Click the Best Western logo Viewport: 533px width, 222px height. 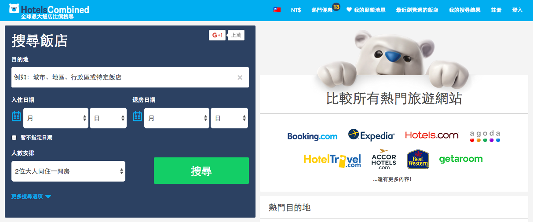tap(418, 159)
